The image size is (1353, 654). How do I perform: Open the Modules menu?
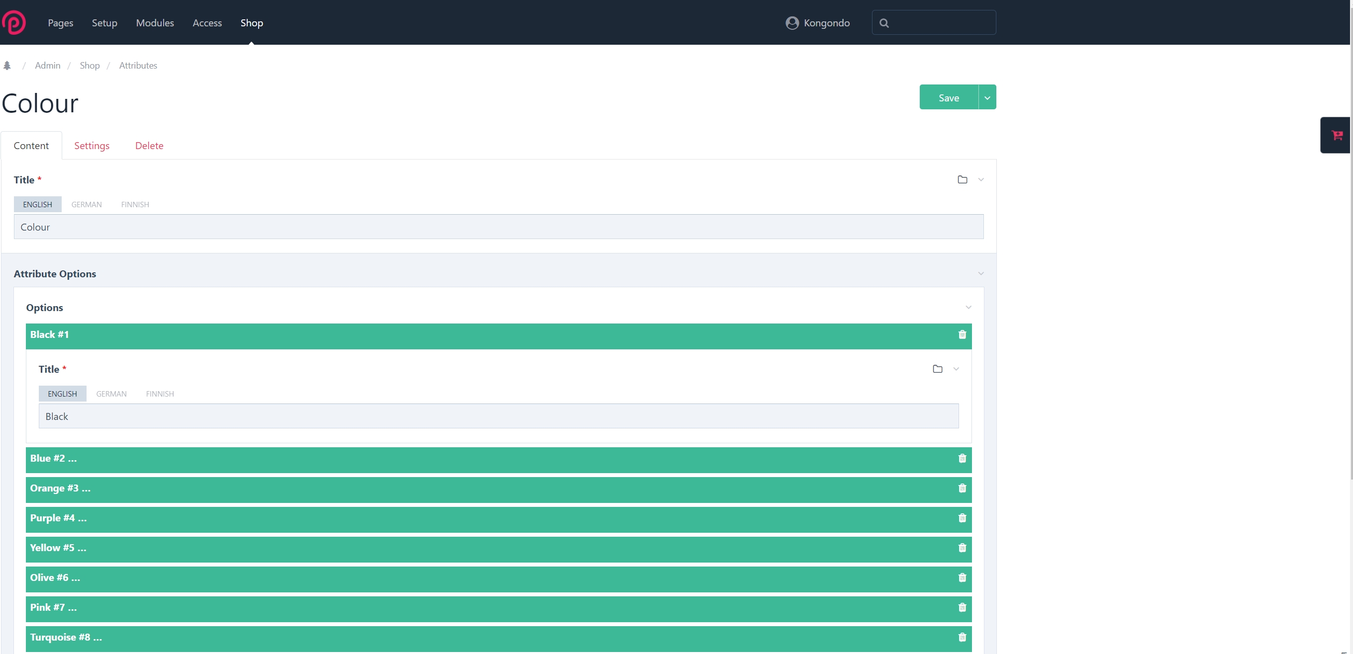pyautogui.click(x=155, y=22)
